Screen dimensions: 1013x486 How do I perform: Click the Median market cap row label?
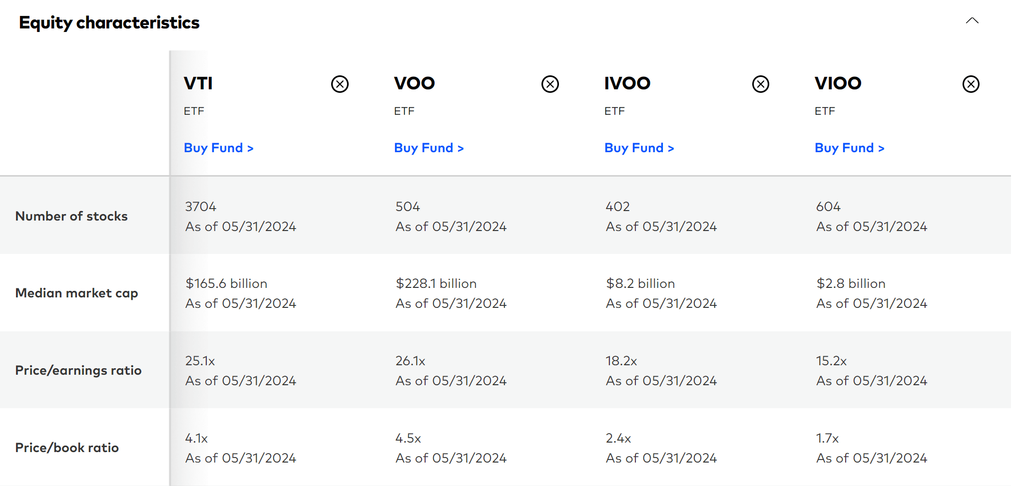click(76, 293)
